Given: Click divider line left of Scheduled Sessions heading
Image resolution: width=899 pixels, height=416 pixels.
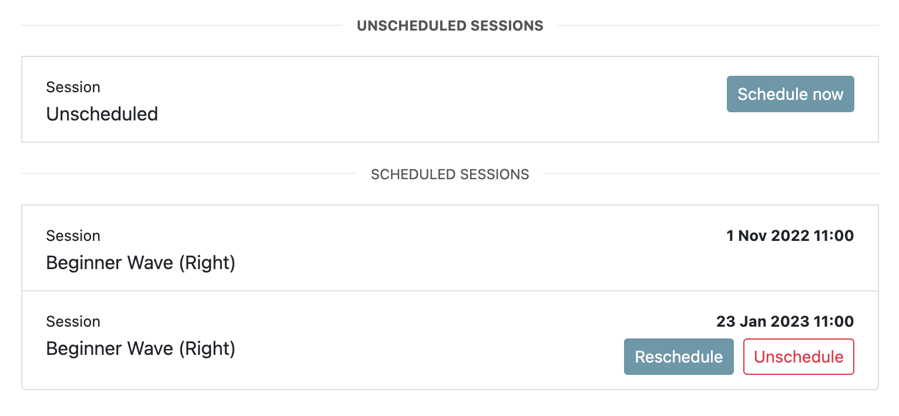Looking at the screenshot, I should (x=189, y=174).
